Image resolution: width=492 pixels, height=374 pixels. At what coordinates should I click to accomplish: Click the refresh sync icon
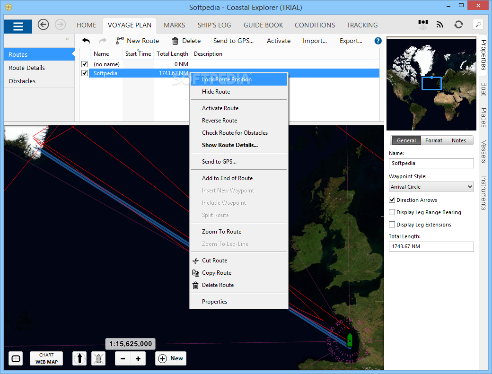[458, 25]
